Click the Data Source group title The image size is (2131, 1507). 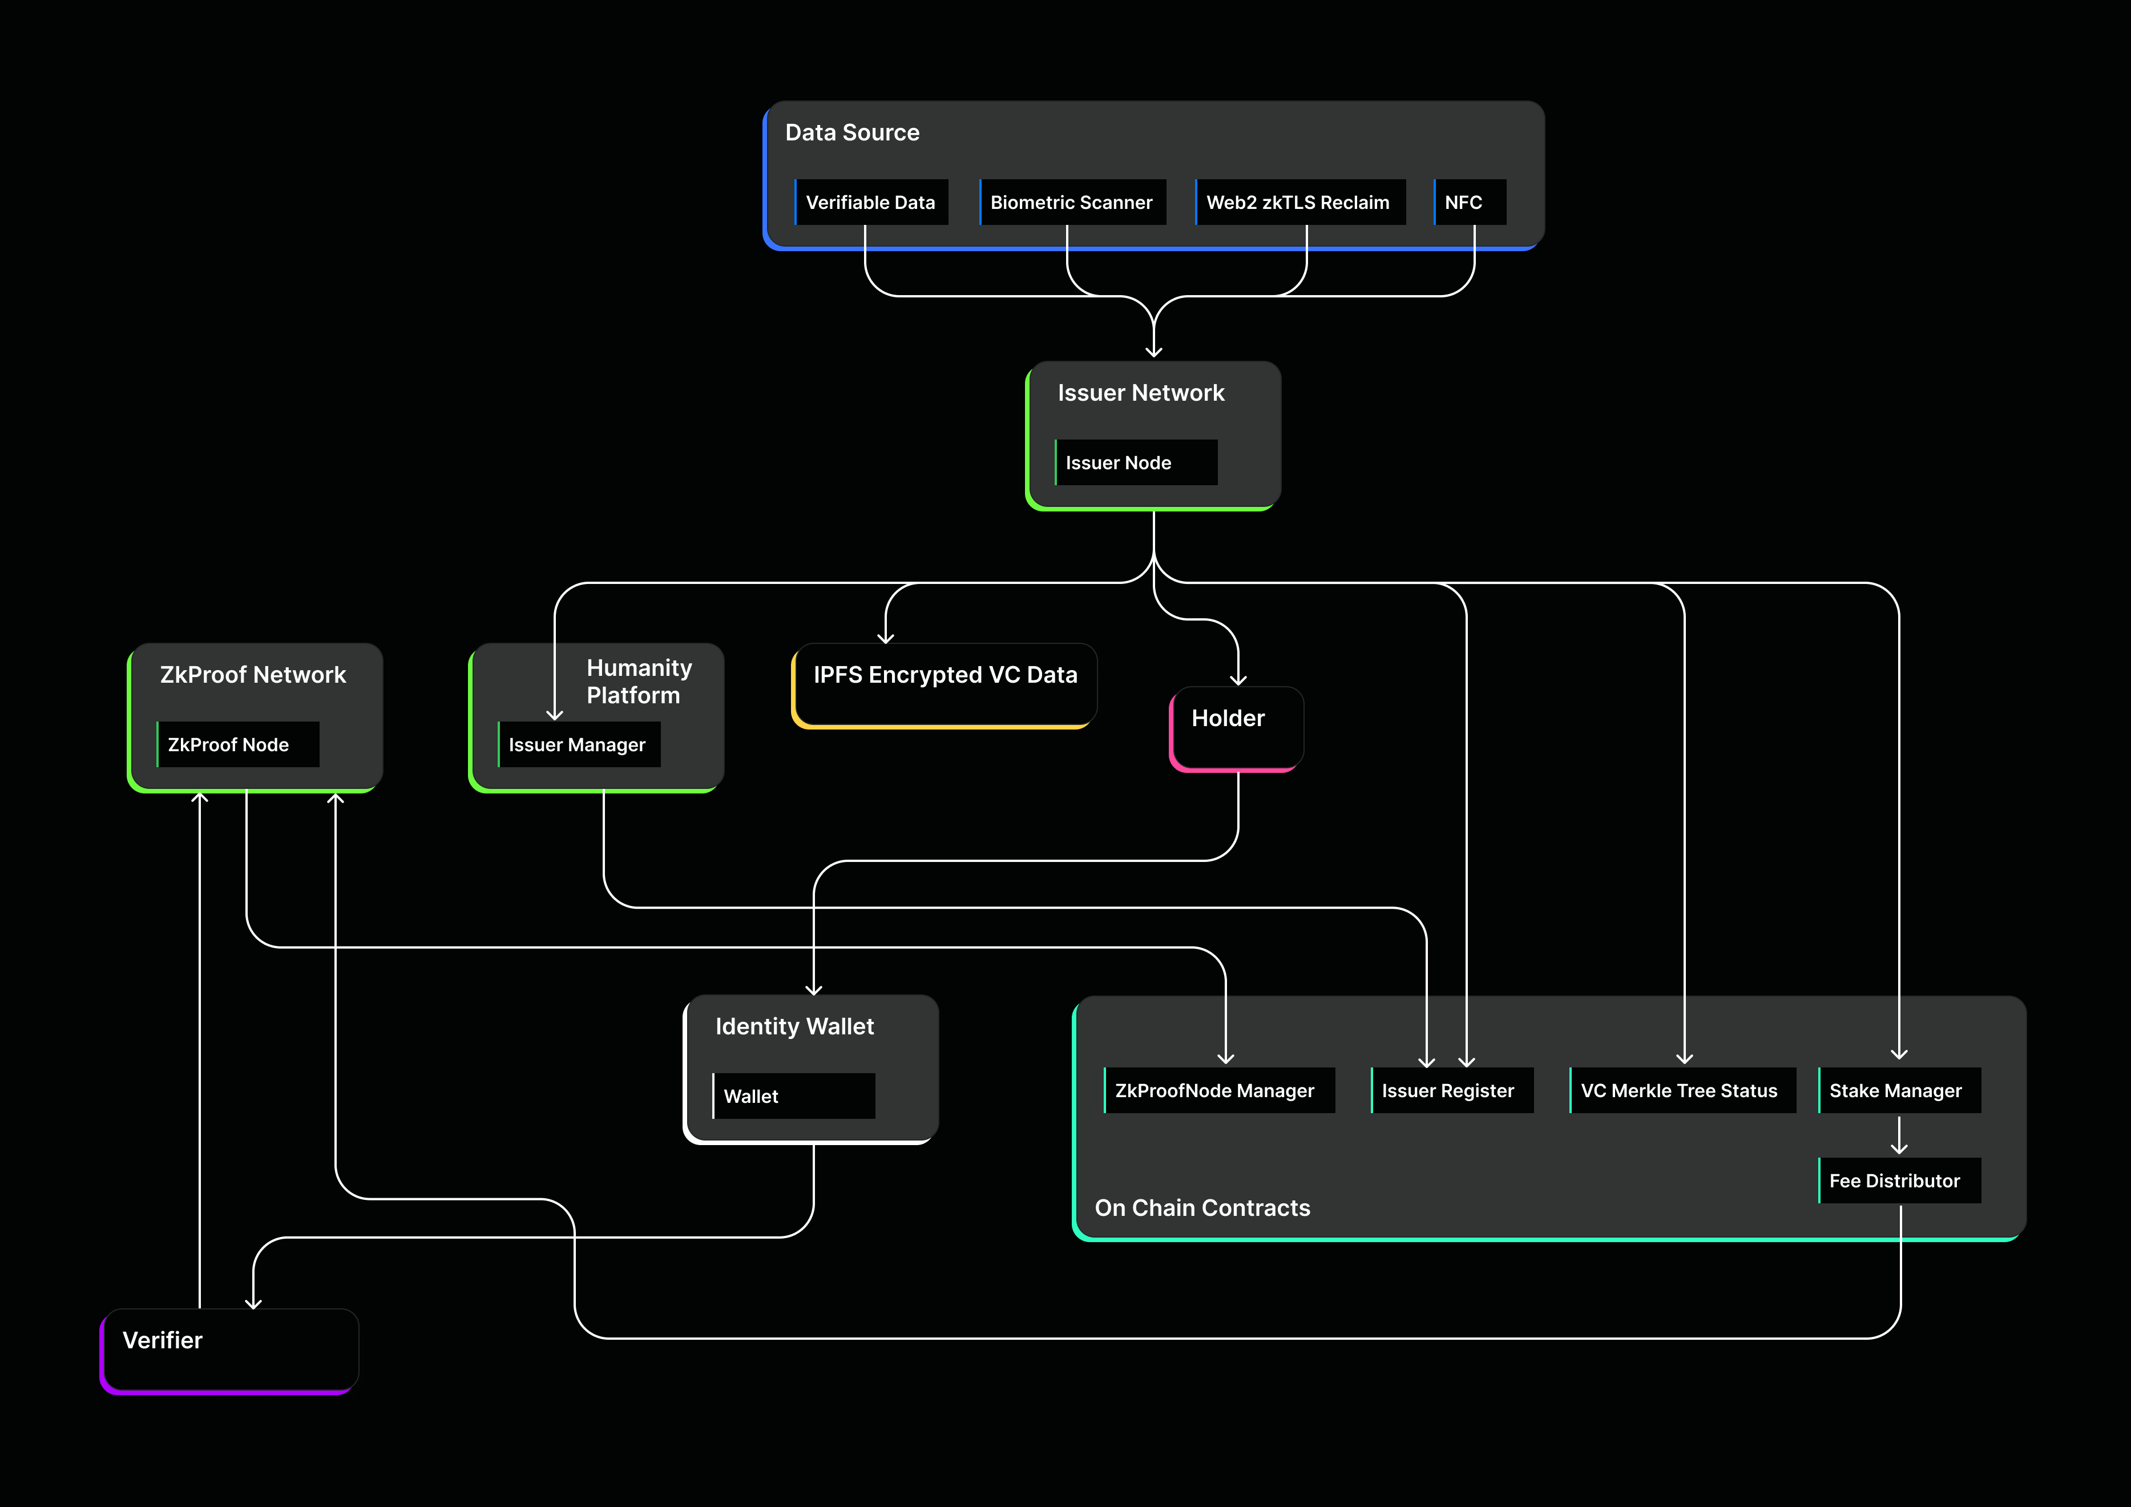852,133
